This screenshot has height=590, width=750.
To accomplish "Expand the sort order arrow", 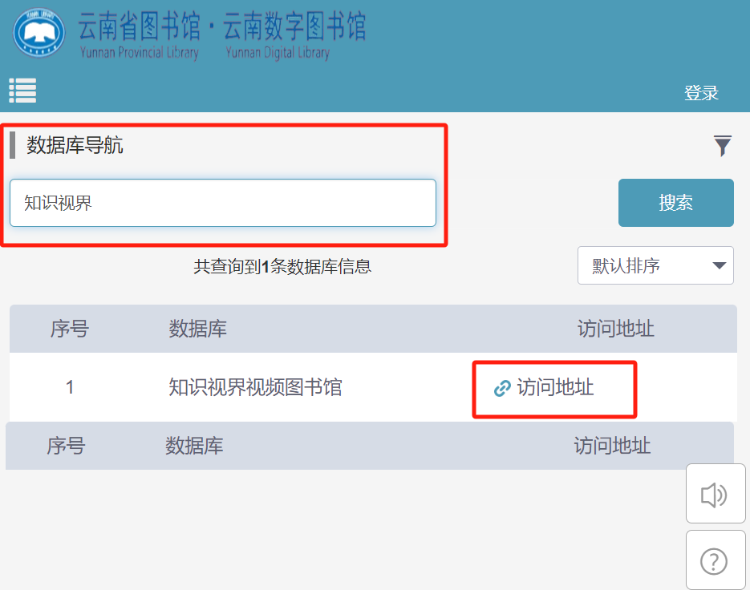I will 718,265.
